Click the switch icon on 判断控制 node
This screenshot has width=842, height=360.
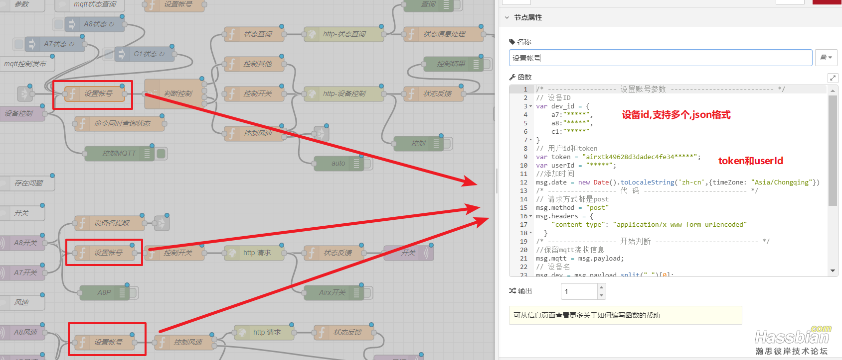point(152,93)
